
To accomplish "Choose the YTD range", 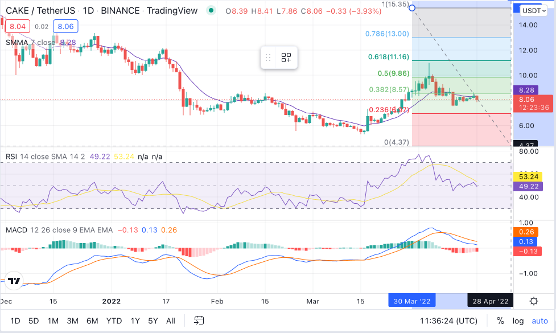I will [114, 321].
